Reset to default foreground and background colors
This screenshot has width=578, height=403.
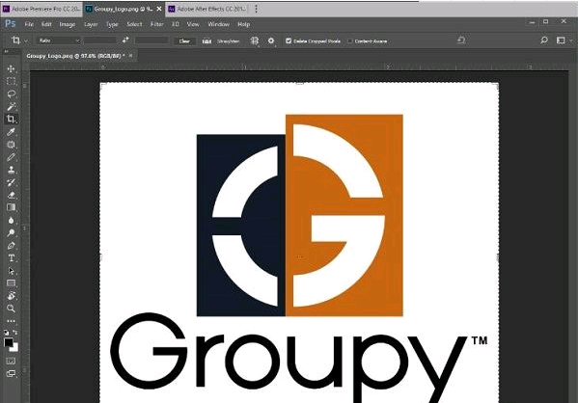(x=6, y=333)
